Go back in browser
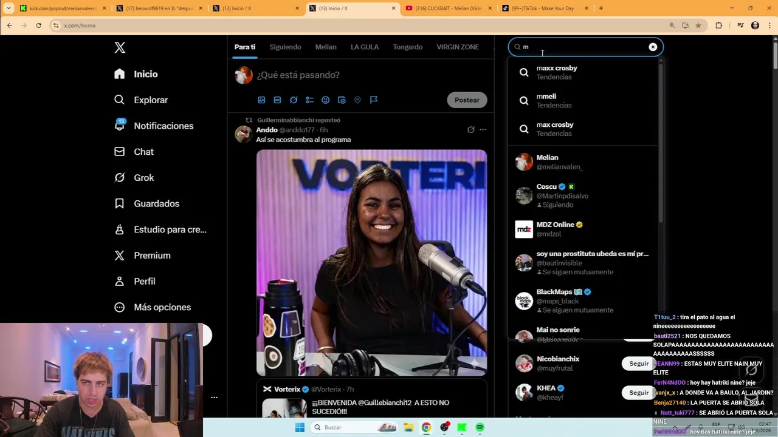The image size is (778, 437). point(9,25)
